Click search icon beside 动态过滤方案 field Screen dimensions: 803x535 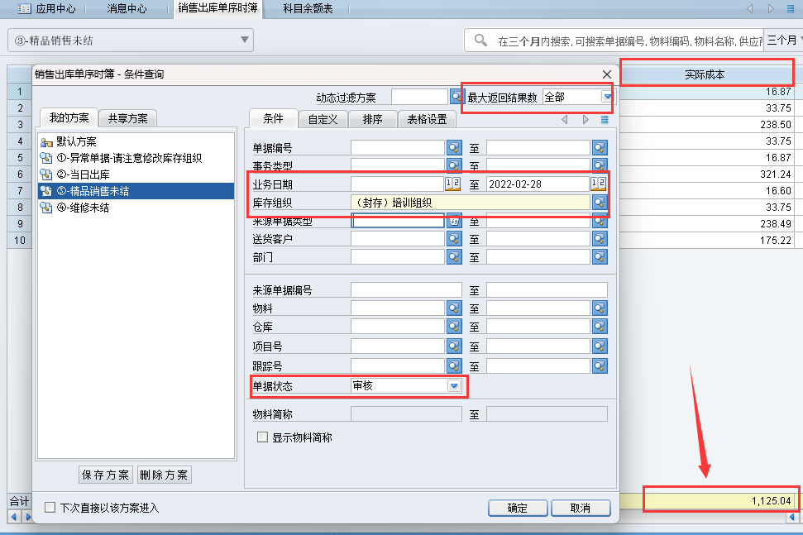point(455,98)
